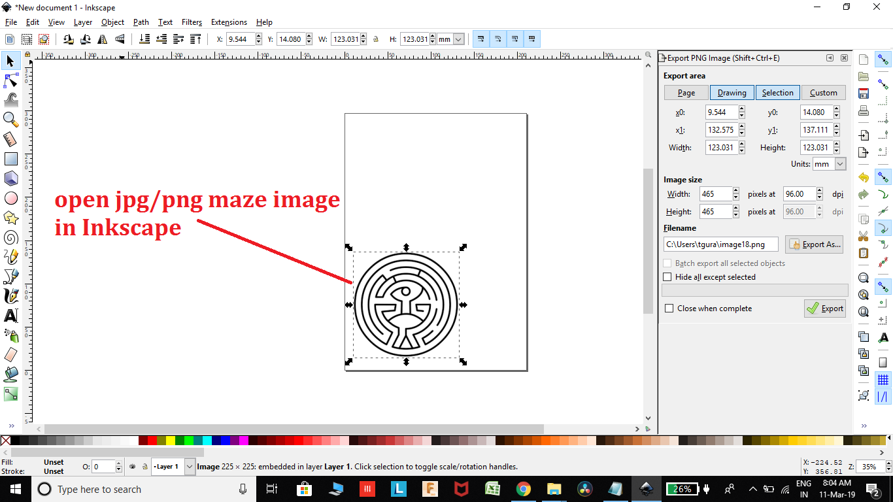Pick the Paint Bucket fill tool

11,375
